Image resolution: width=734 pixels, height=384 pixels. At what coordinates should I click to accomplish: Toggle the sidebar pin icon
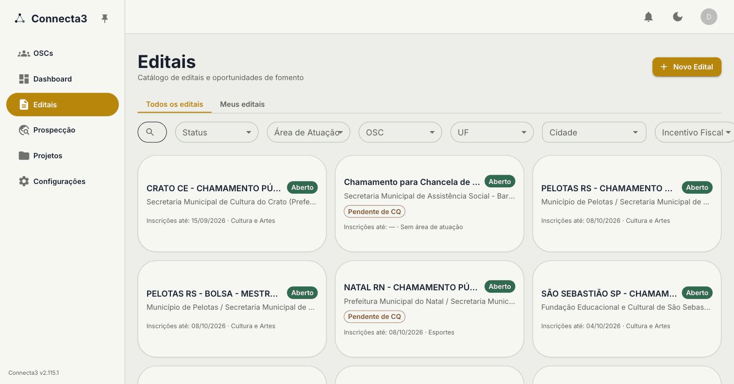pos(104,18)
